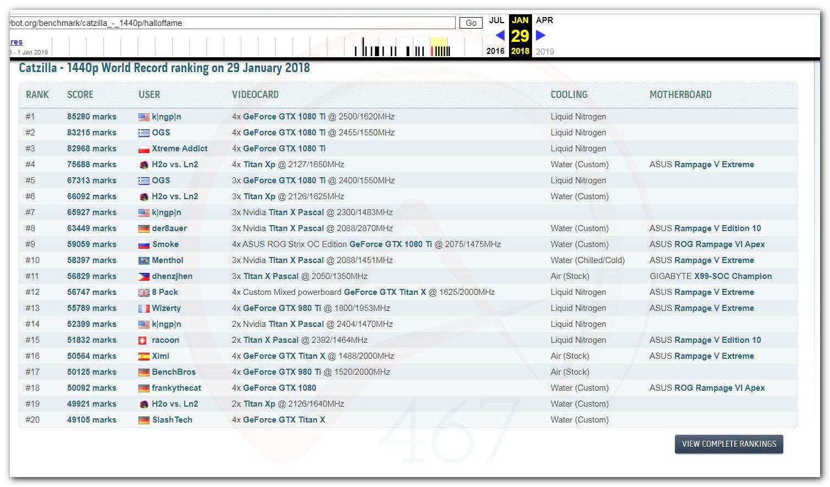830x487 pixels.
Task: Click the US flag in rank #1 row
Action: (x=144, y=117)
